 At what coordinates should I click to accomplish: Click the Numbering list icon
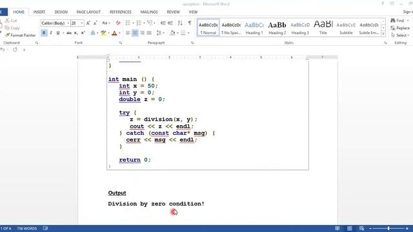pyautogui.click(x=139, y=23)
